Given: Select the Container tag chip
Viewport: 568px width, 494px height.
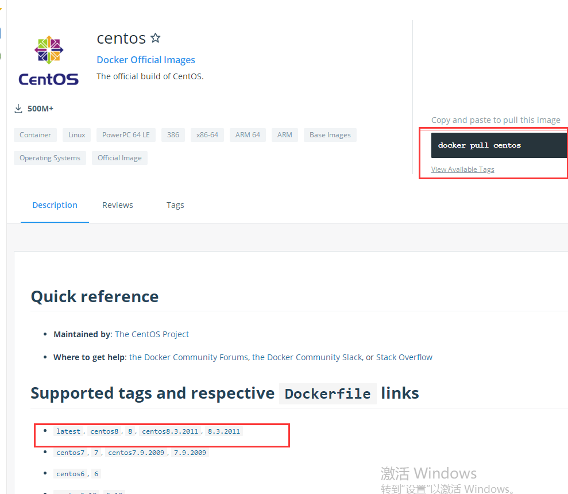Looking at the screenshot, I should tap(35, 135).
